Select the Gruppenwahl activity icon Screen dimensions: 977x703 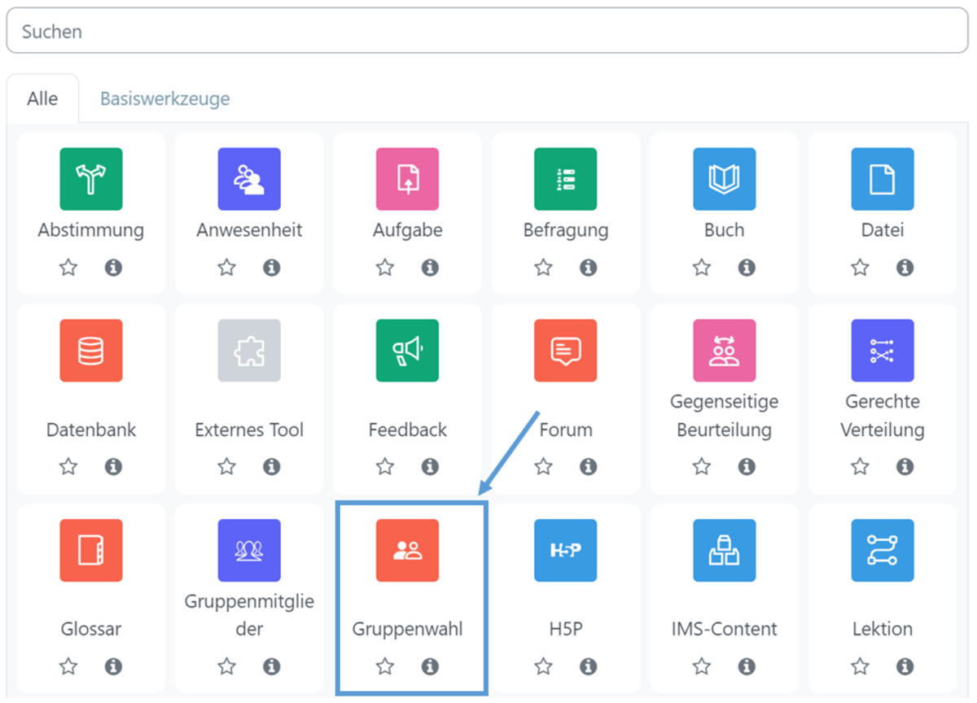pyautogui.click(x=407, y=551)
